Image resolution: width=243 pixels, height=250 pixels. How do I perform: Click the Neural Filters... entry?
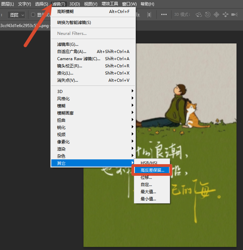point(93,34)
